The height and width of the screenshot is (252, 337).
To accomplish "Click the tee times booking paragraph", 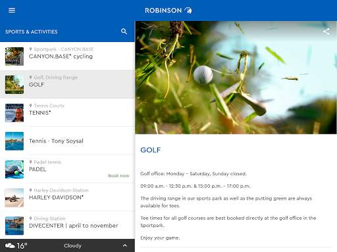I will point(228,222).
